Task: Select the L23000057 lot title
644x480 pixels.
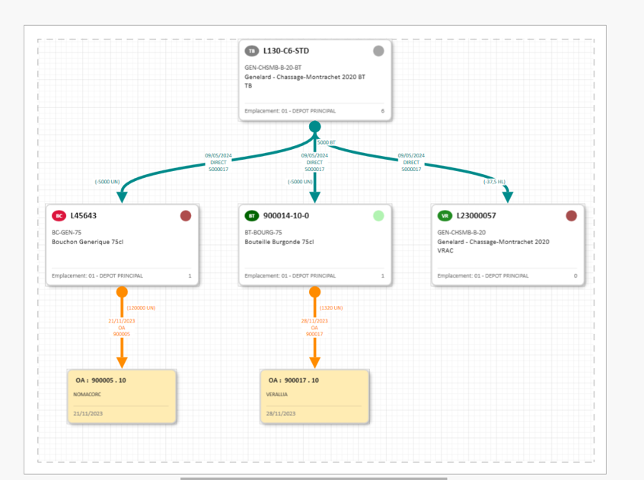Action: (477, 216)
